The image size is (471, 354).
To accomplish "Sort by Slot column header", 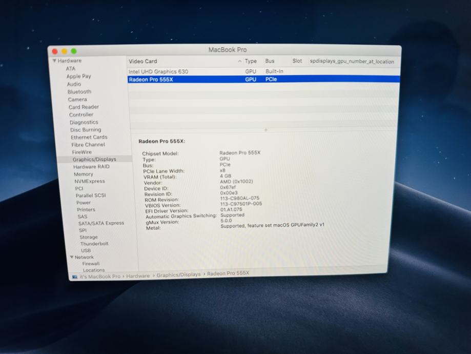I will tap(297, 61).
